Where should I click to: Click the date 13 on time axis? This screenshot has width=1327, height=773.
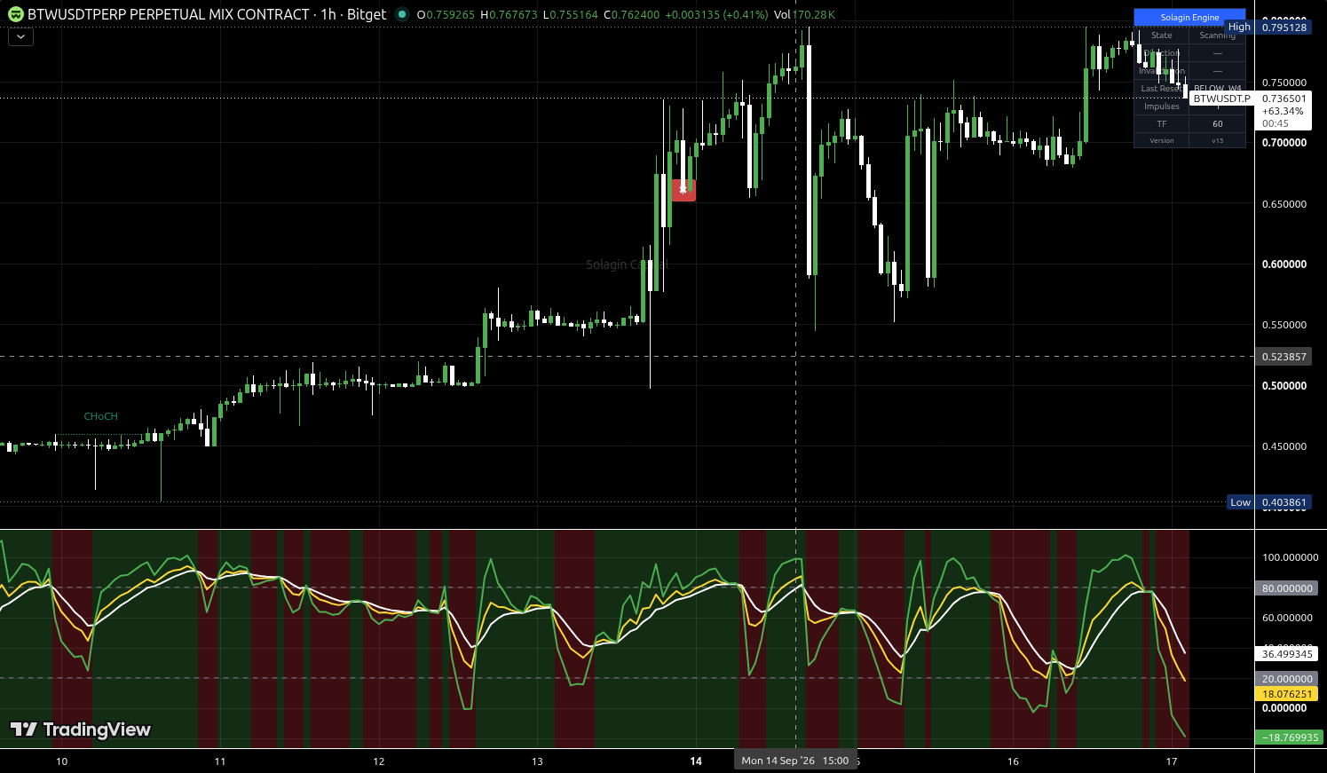(537, 761)
